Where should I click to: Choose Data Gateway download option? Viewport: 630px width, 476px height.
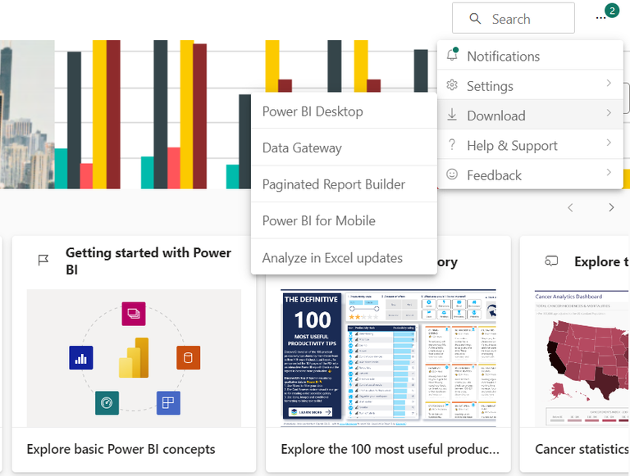[x=302, y=148]
